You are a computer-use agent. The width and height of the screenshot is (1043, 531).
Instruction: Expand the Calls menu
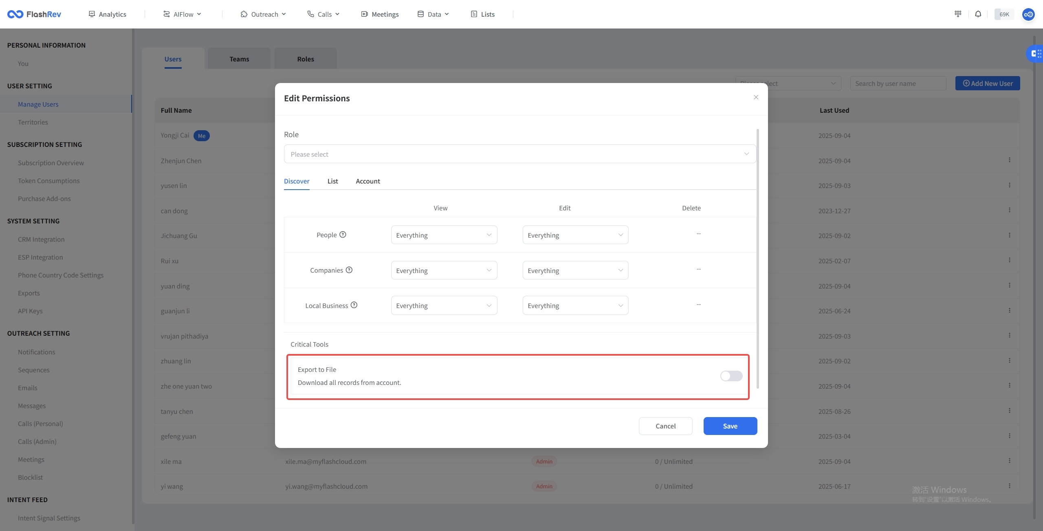pos(323,14)
